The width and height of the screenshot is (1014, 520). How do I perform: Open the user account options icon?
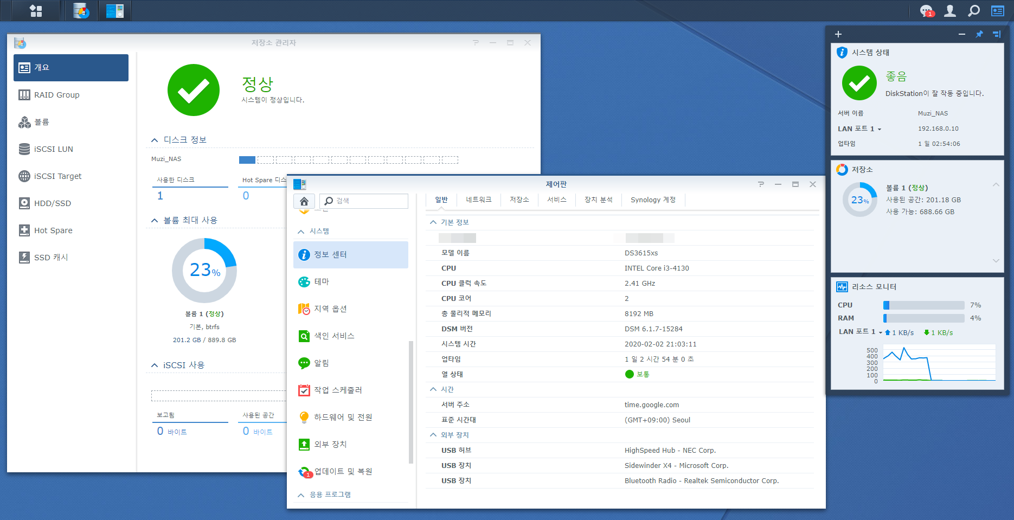tap(950, 11)
